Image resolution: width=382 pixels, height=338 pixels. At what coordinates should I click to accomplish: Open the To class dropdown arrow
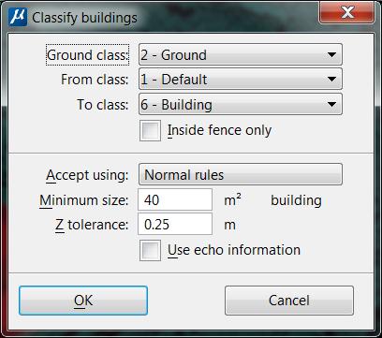331,105
